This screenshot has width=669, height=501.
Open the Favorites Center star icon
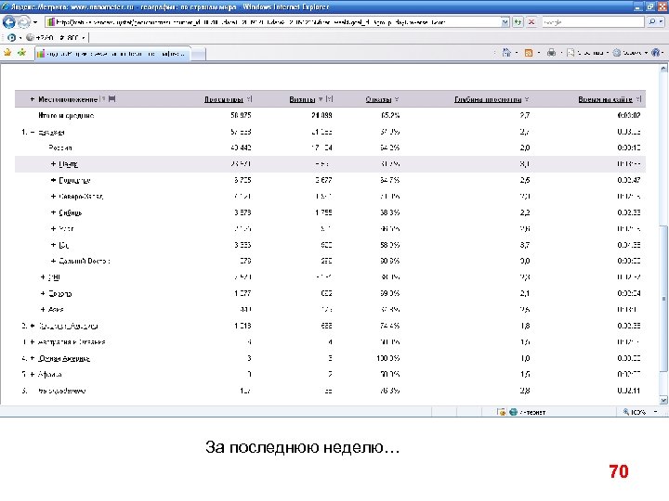(7, 52)
